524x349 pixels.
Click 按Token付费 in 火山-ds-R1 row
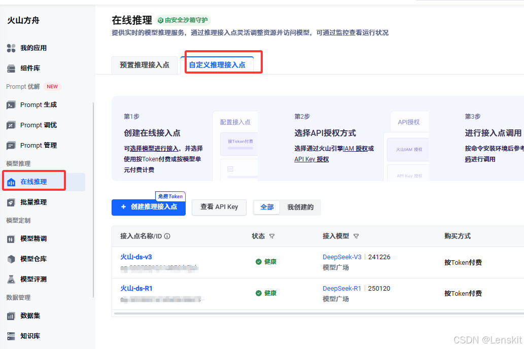(x=463, y=294)
